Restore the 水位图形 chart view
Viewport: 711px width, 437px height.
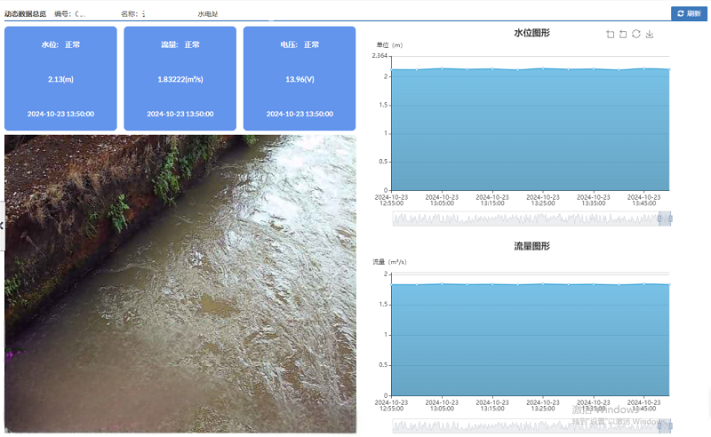pyautogui.click(x=636, y=35)
